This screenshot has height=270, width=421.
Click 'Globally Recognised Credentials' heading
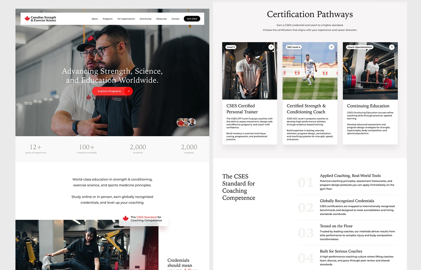click(x=347, y=201)
